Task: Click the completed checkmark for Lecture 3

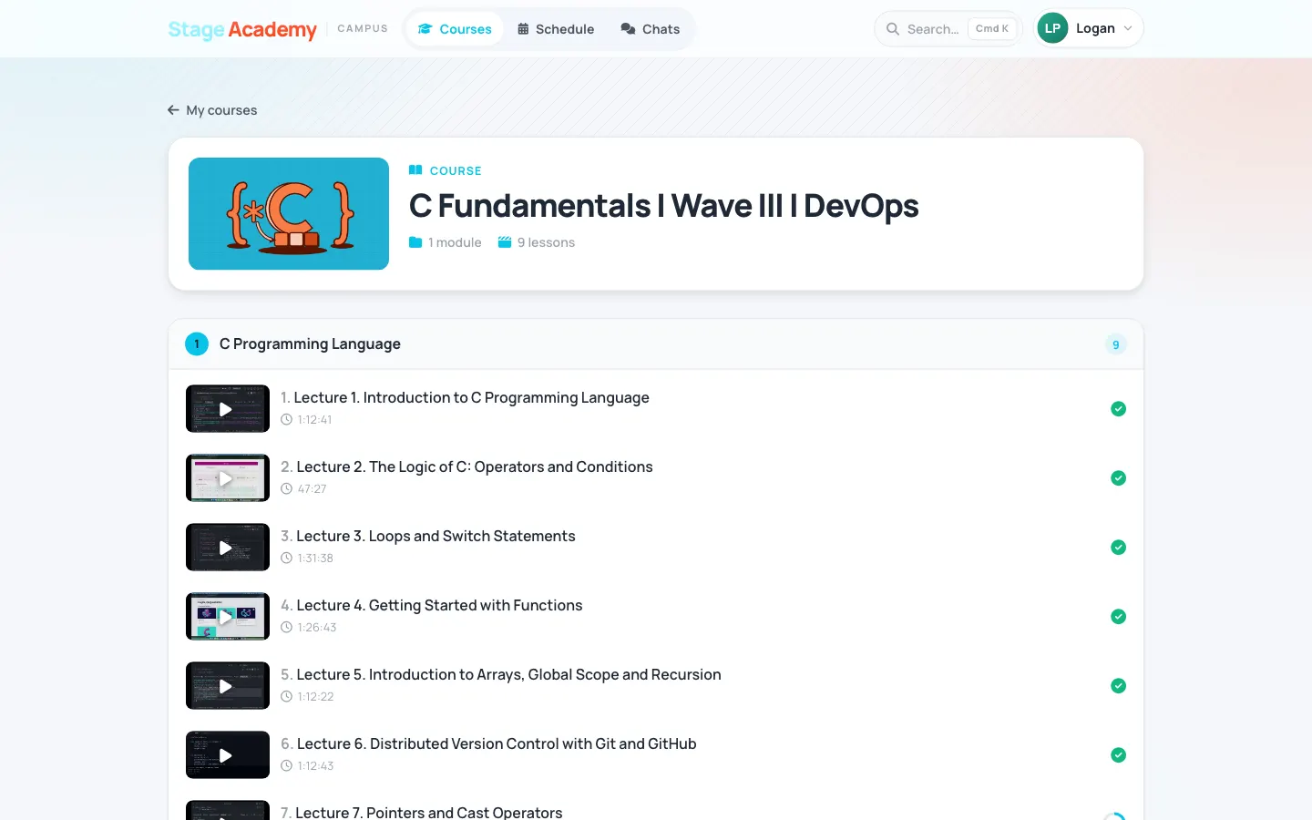Action: 1119,548
